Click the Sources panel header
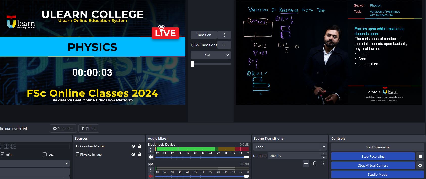 (x=109, y=138)
